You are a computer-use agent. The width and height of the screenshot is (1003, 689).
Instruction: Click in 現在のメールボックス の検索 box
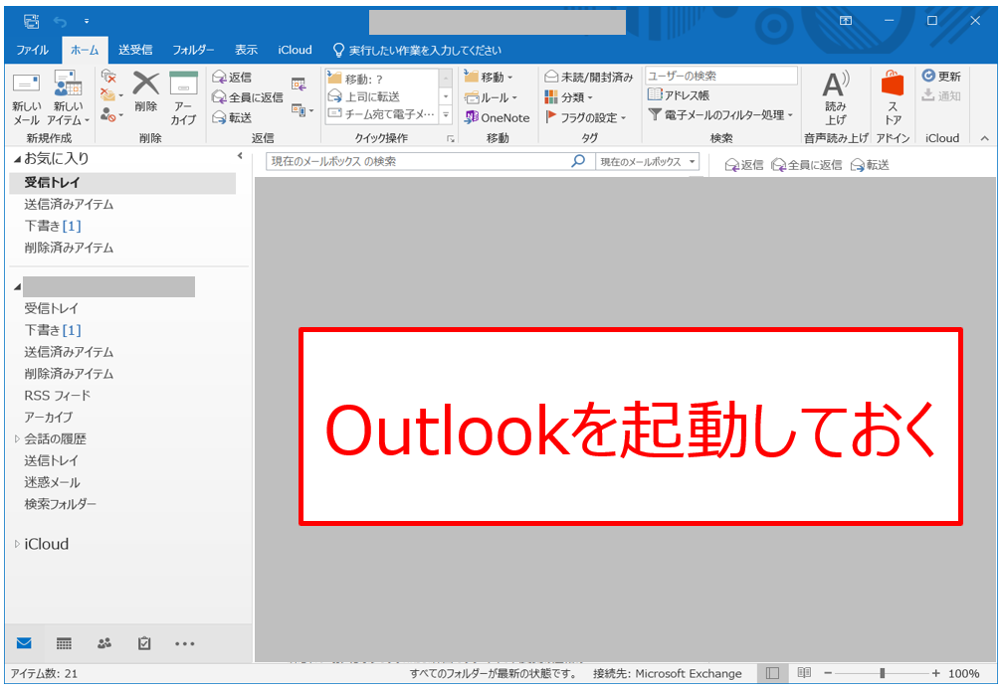(417, 162)
